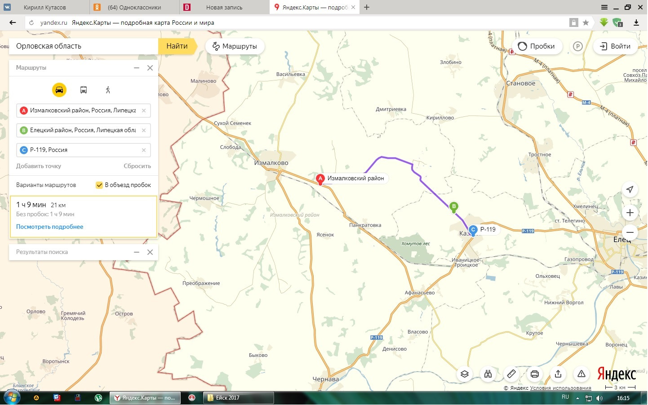This screenshot has width=648, height=405.
Task: Switch to the Одноклассники browser tab
Action: [x=135, y=7]
